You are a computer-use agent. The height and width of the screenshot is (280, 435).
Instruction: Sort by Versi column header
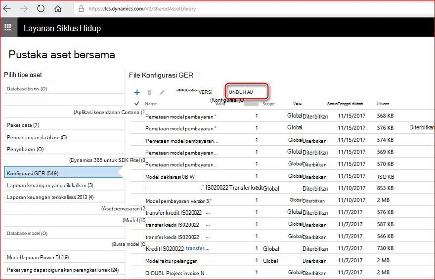point(298,103)
